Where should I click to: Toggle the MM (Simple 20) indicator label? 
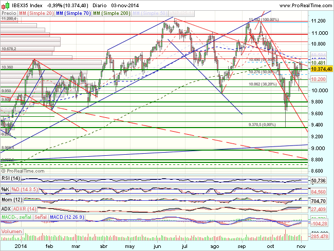pos(36,13)
